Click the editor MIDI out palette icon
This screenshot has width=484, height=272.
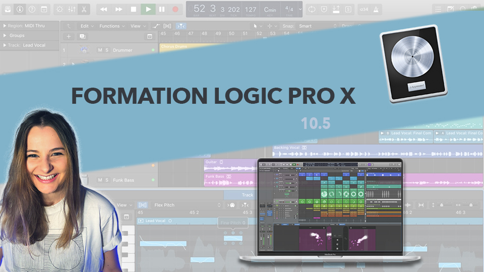(x=232, y=205)
